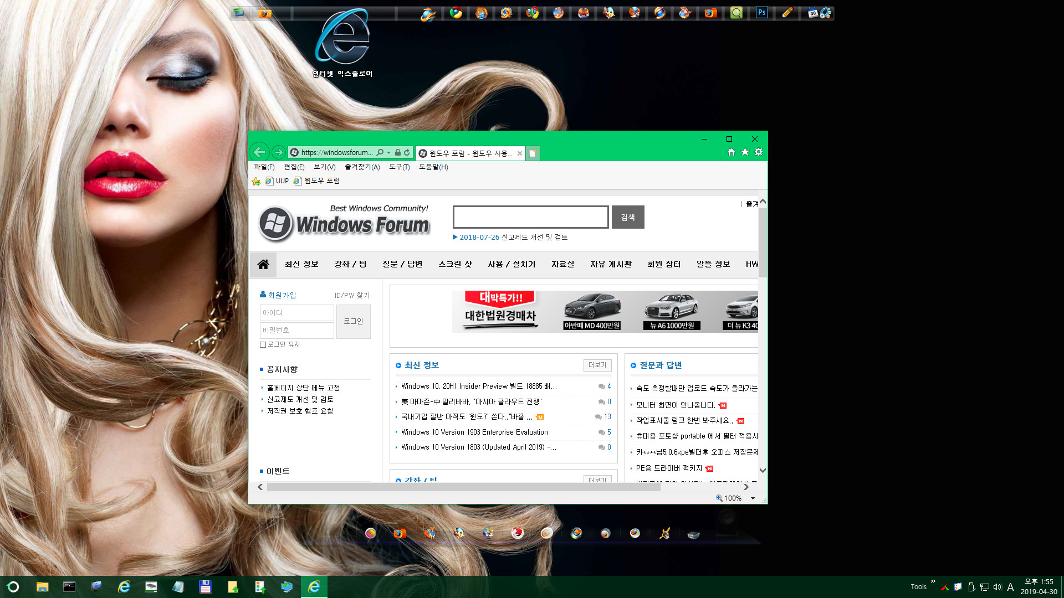
Task: Open File Explorer from the taskbar
Action: point(42,587)
